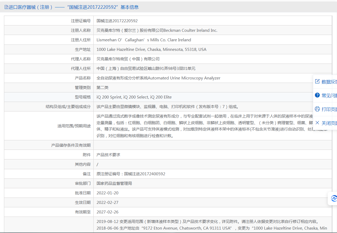337x233 pixels.
Task: Select model spec iQ 200 Sprint, iQ 200 Select
Action: click(134, 97)
